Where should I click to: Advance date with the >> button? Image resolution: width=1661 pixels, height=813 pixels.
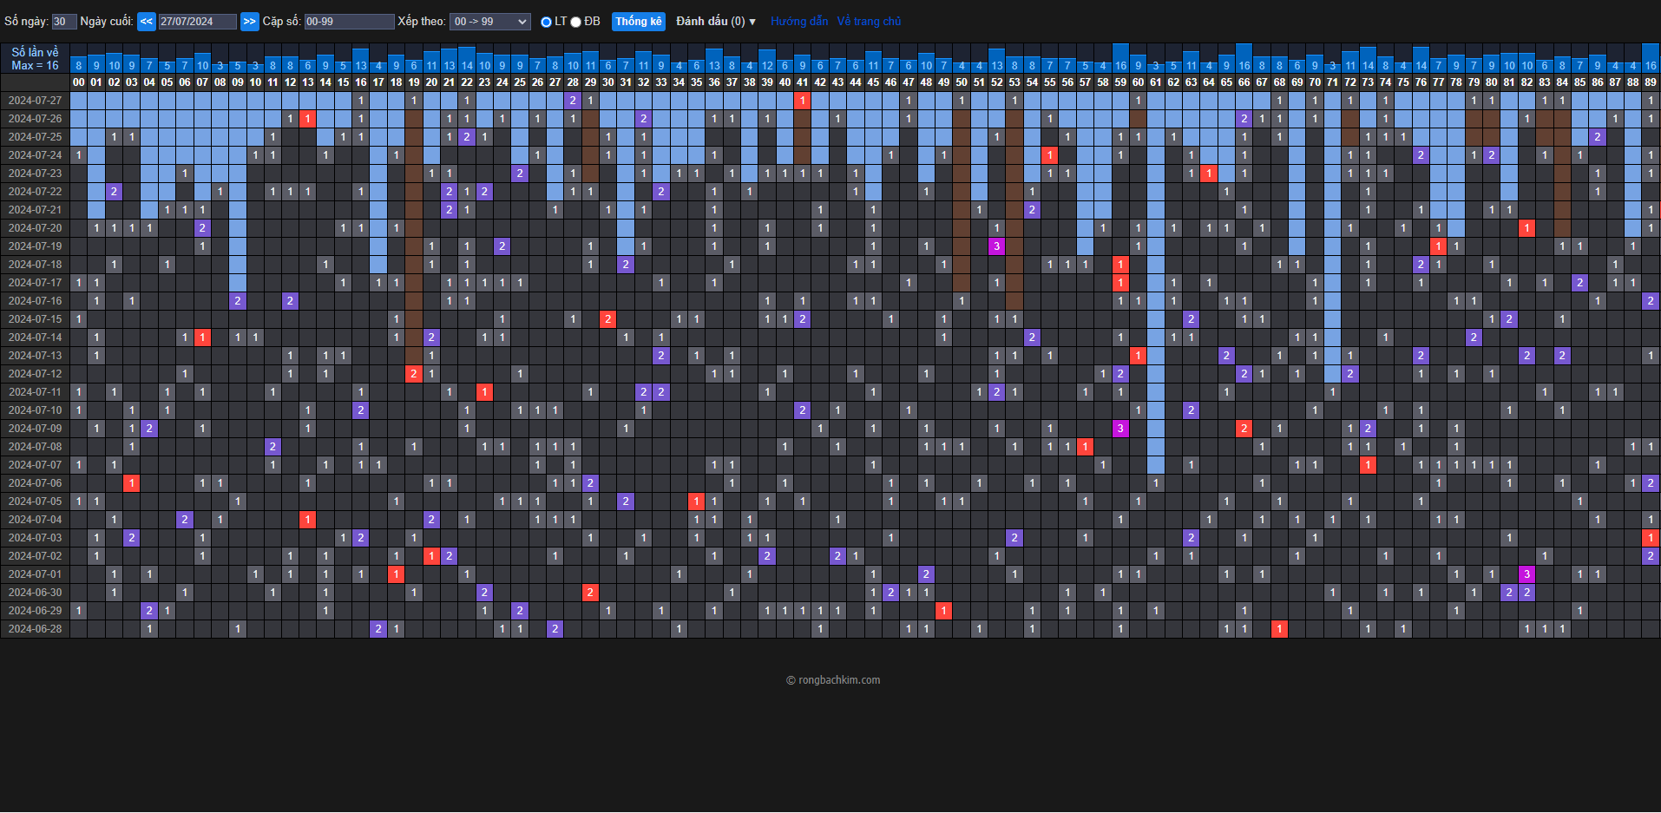tap(250, 22)
